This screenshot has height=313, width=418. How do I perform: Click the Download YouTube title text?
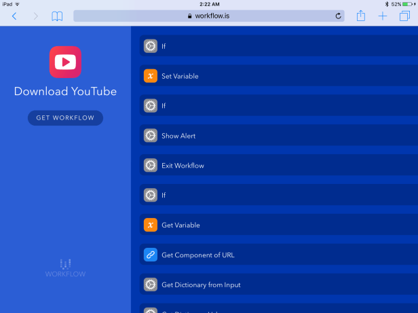(x=65, y=92)
